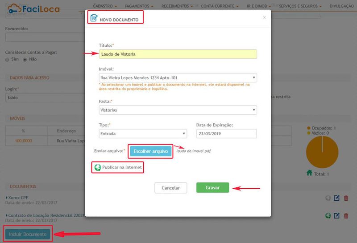Close the Novo Documento dialog with X
This screenshot has height=243, width=357.
coord(264,17)
